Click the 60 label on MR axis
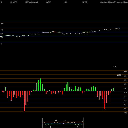Image resolution: width=128 pixels, height=128 pixels. coord(125,80)
